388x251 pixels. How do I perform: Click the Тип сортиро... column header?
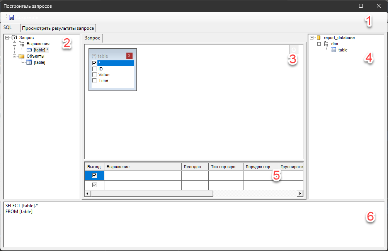pos(226,167)
